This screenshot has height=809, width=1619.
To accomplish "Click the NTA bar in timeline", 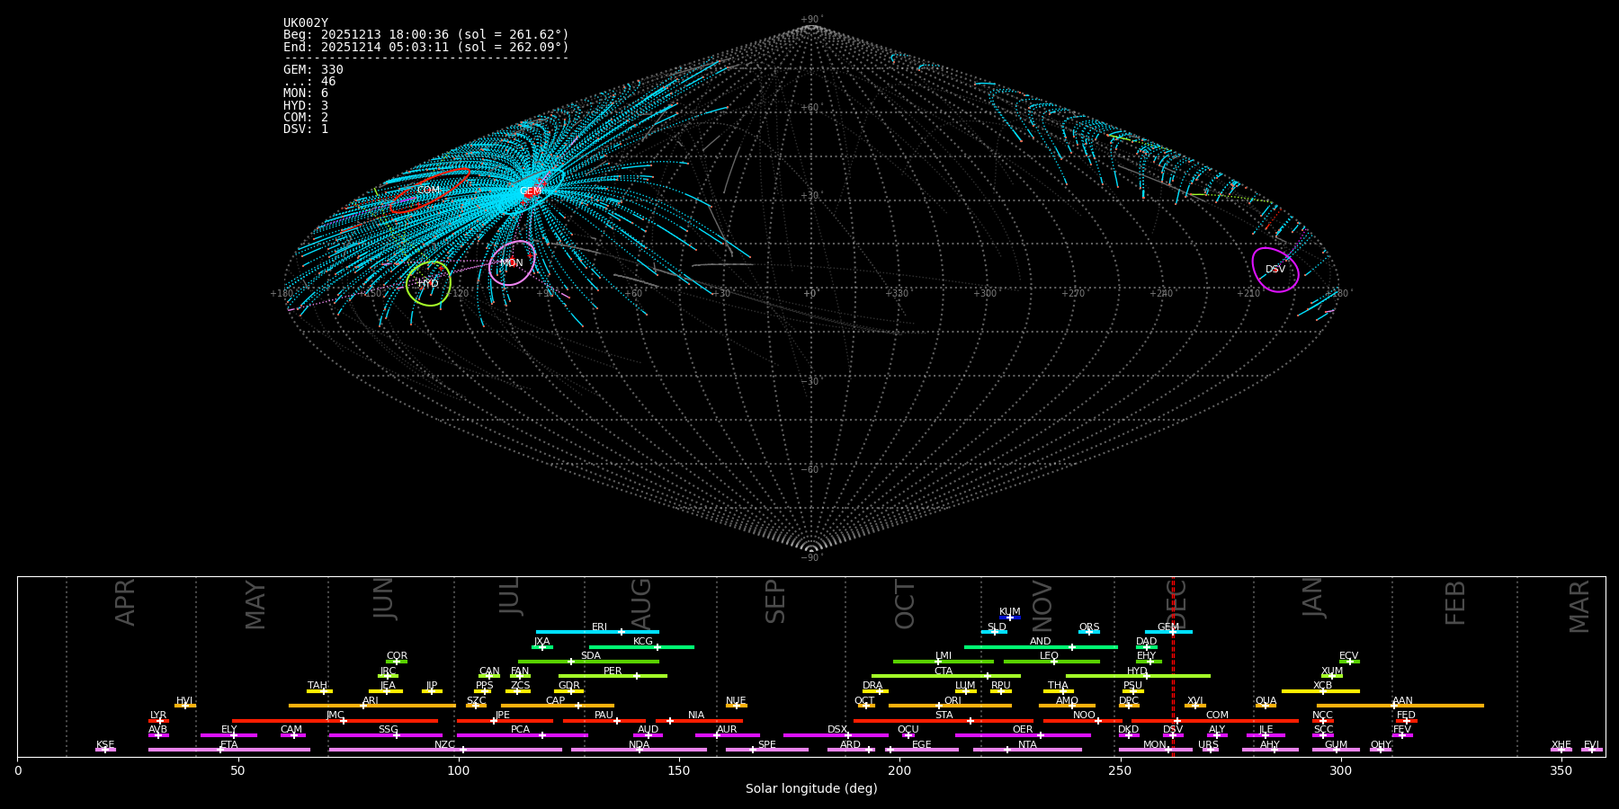I will click(x=1027, y=750).
